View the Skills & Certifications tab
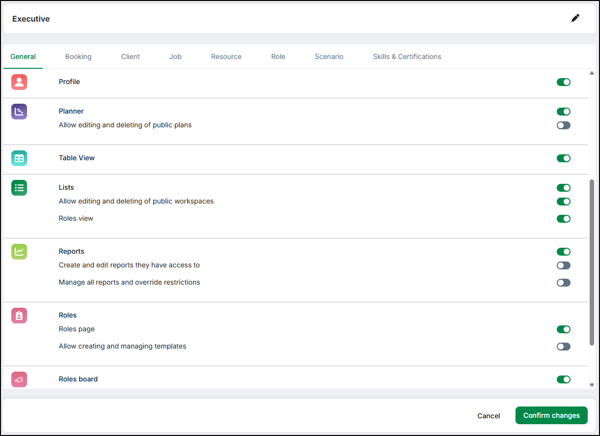 [x=407, y=57]
